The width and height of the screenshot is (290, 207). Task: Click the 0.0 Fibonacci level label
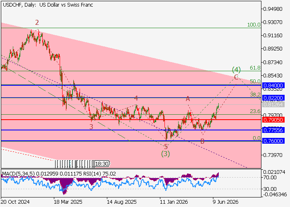256,138
